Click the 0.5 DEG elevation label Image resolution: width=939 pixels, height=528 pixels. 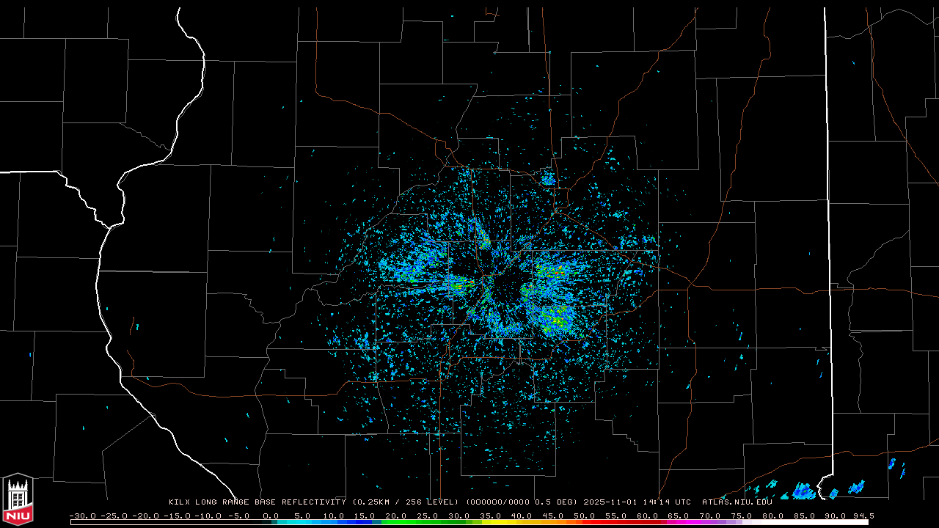pyautogui.click(x=558, y=502)
